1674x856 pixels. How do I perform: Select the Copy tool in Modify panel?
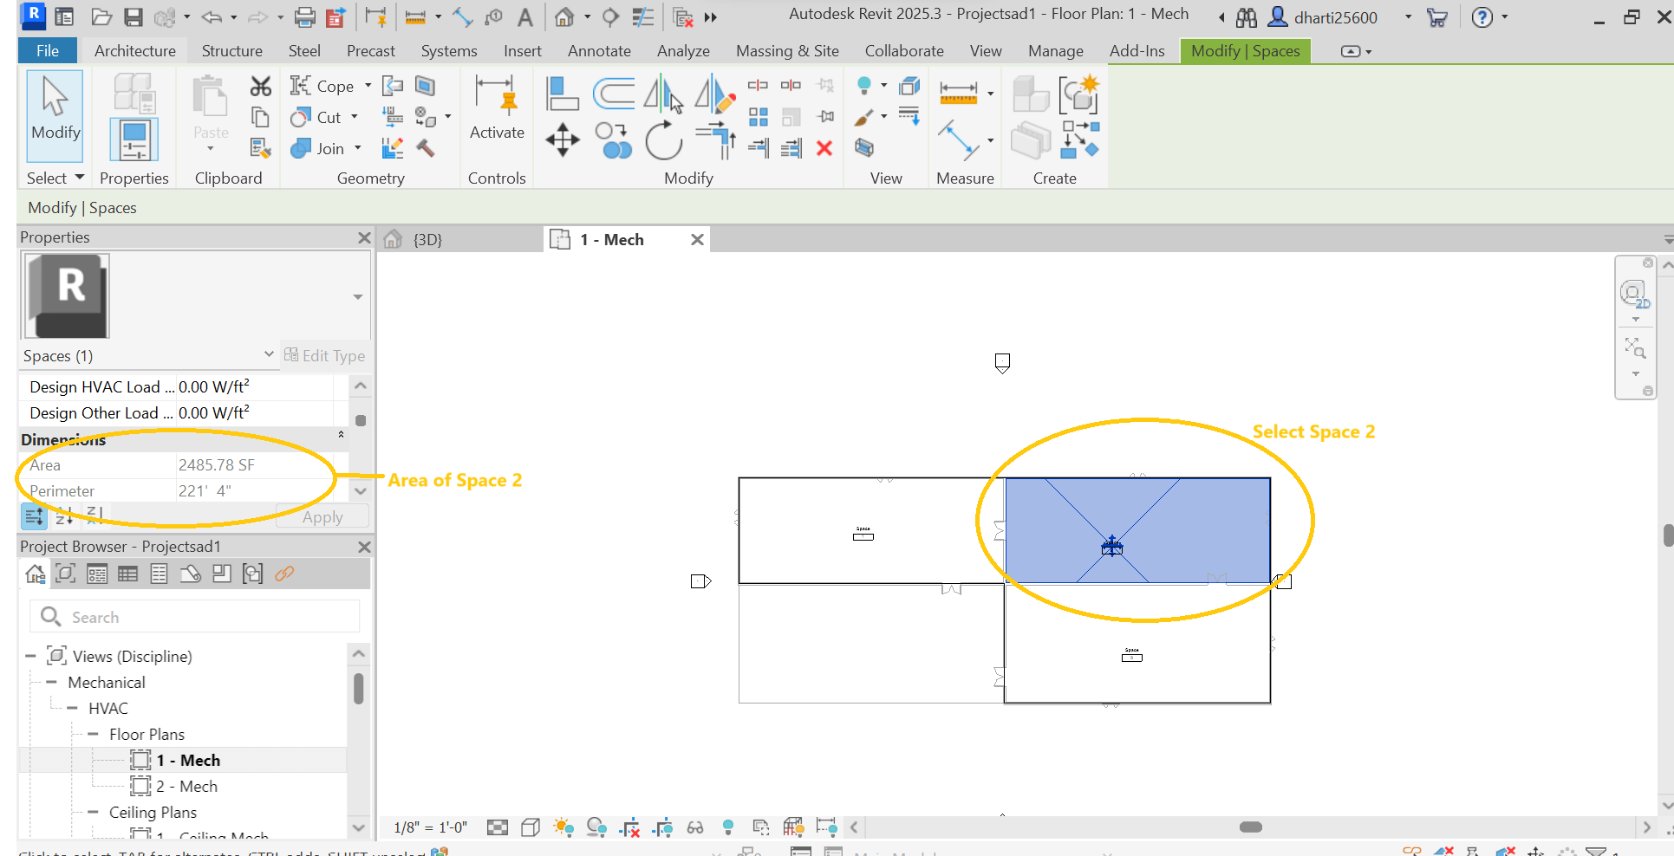(616, 140)
